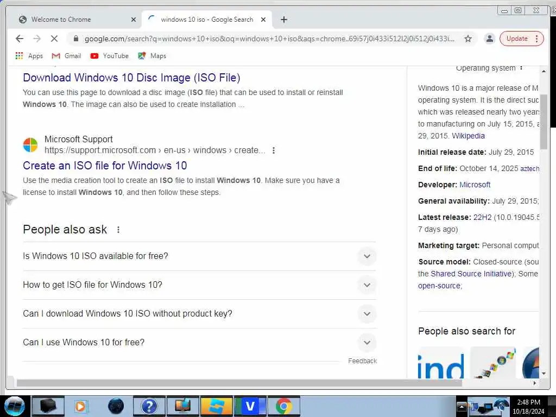Click the forward navigation arrow
Image resolution: width=556 pixels, height=417 pixels.
(37, 39)
